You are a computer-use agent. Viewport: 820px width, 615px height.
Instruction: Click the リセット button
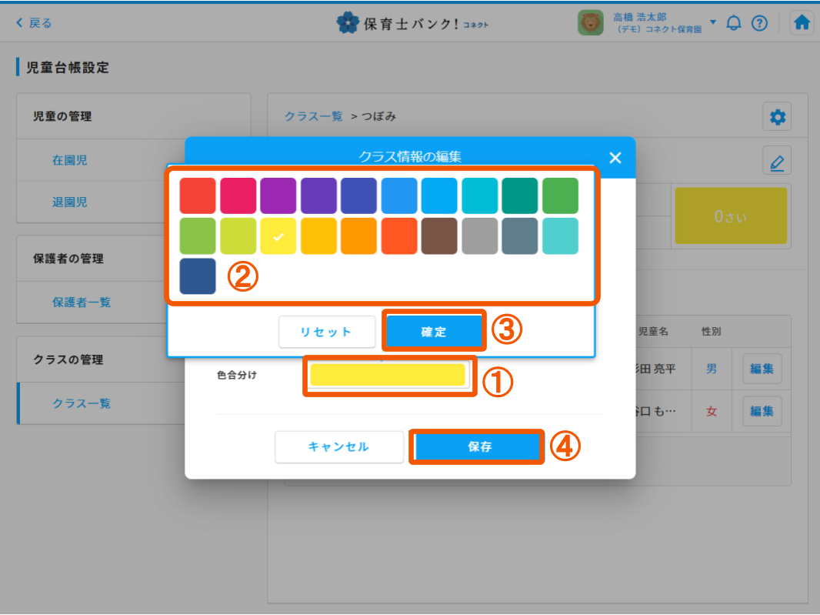[x=326, y=333]
